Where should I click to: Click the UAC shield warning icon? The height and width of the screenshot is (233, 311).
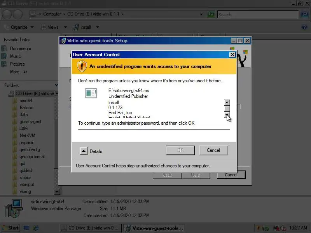[82, 66]
